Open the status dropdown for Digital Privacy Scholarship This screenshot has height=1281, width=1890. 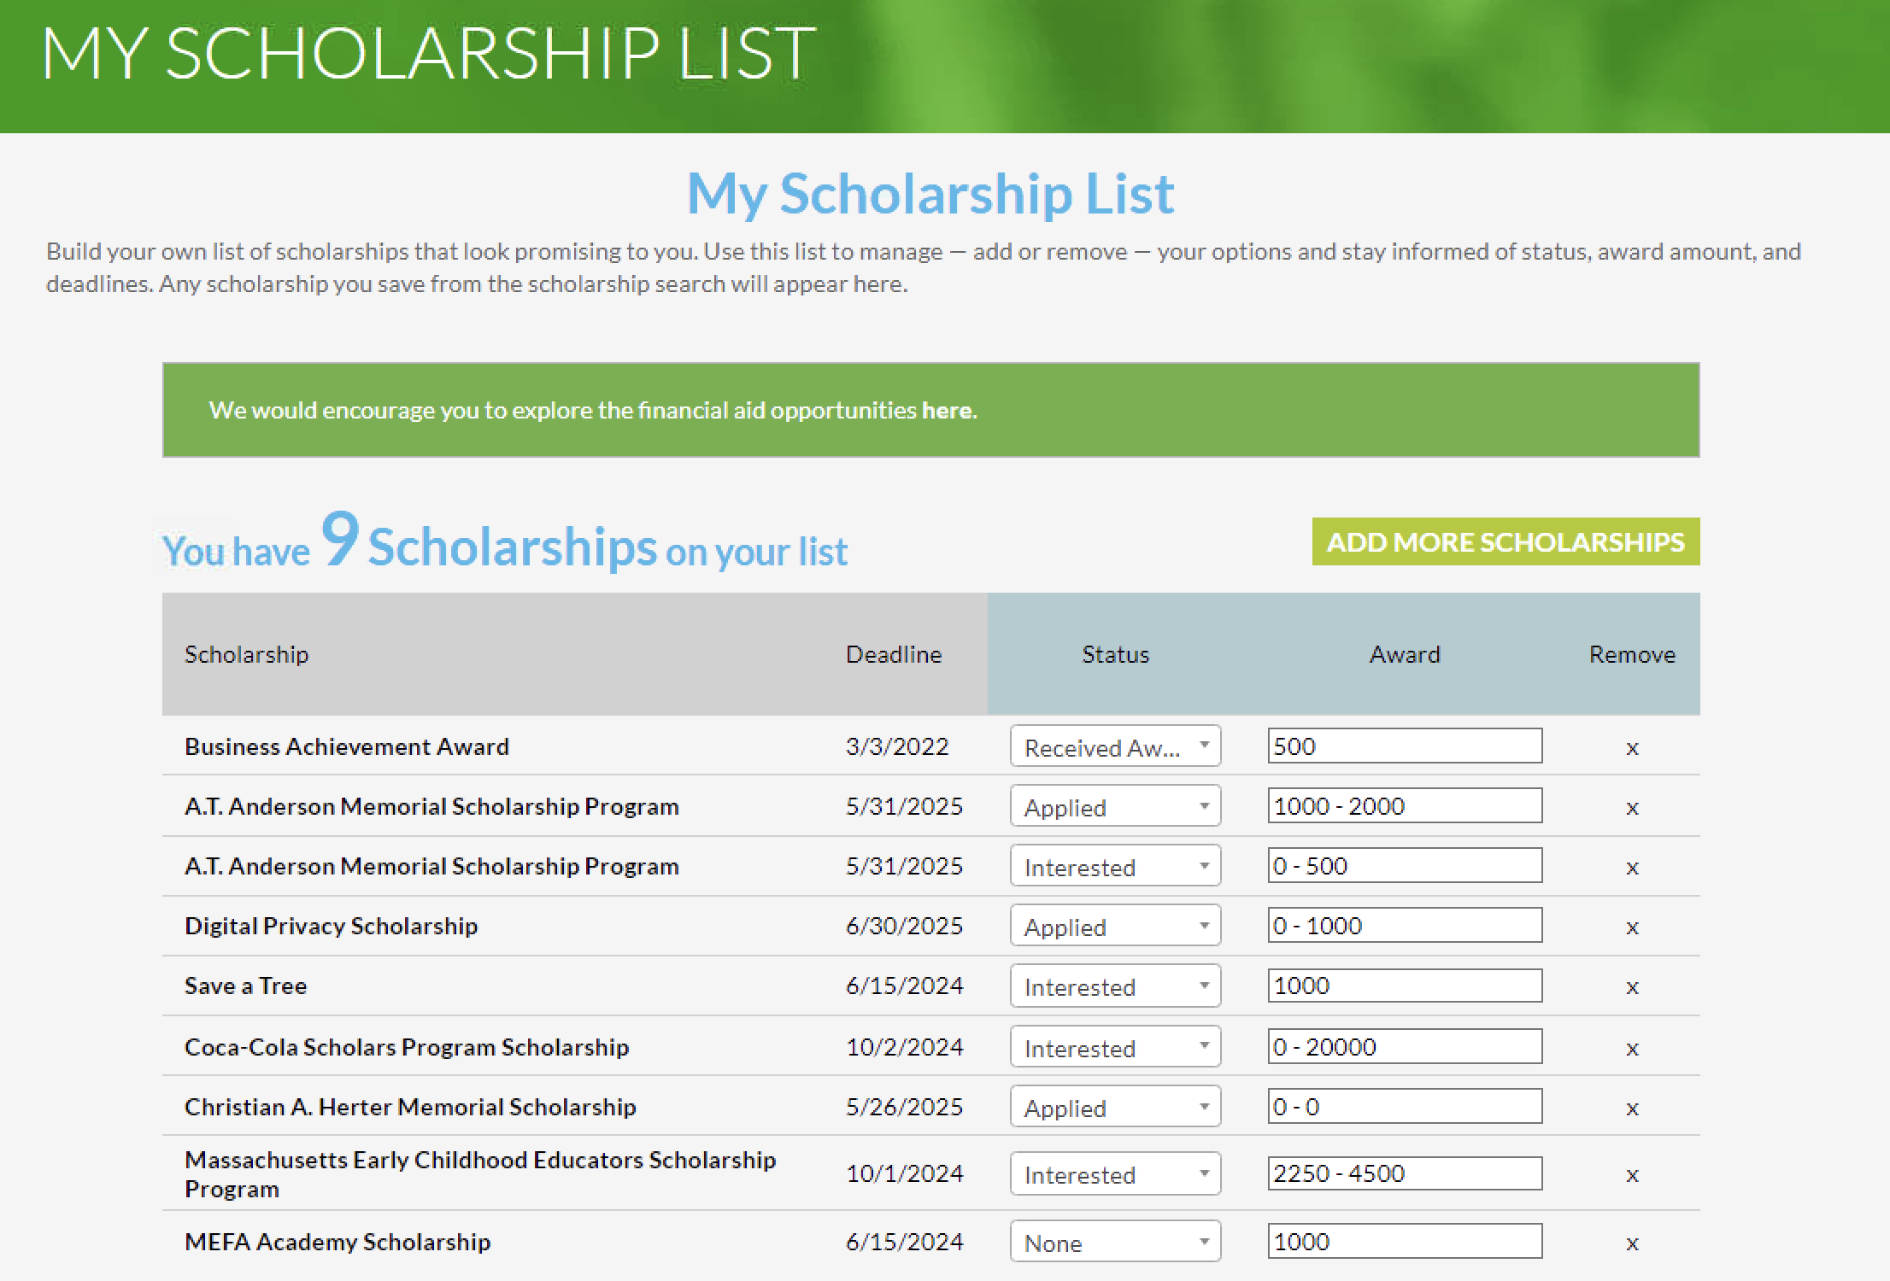(1115, 926)
